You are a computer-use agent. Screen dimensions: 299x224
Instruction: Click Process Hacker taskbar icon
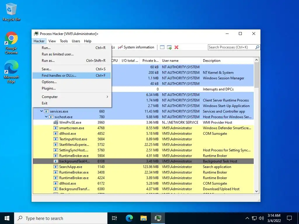click(158, 218)
